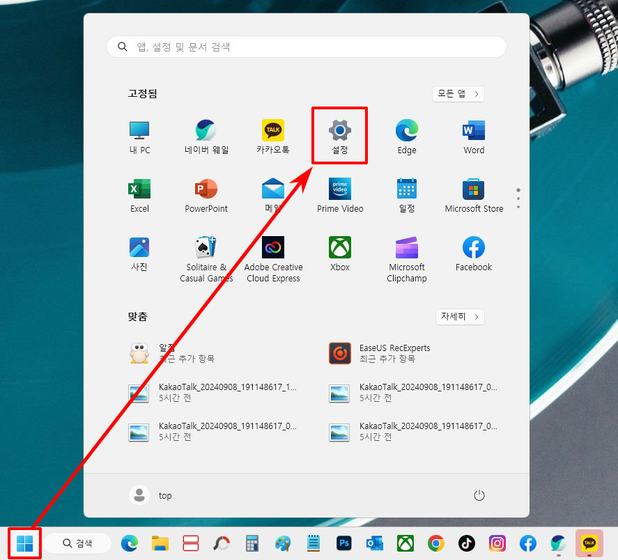Launch Chrome from the taskbar

436,544
